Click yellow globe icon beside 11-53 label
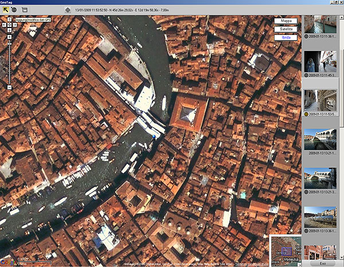Viewport: 344px width, 267px height. 306,114
